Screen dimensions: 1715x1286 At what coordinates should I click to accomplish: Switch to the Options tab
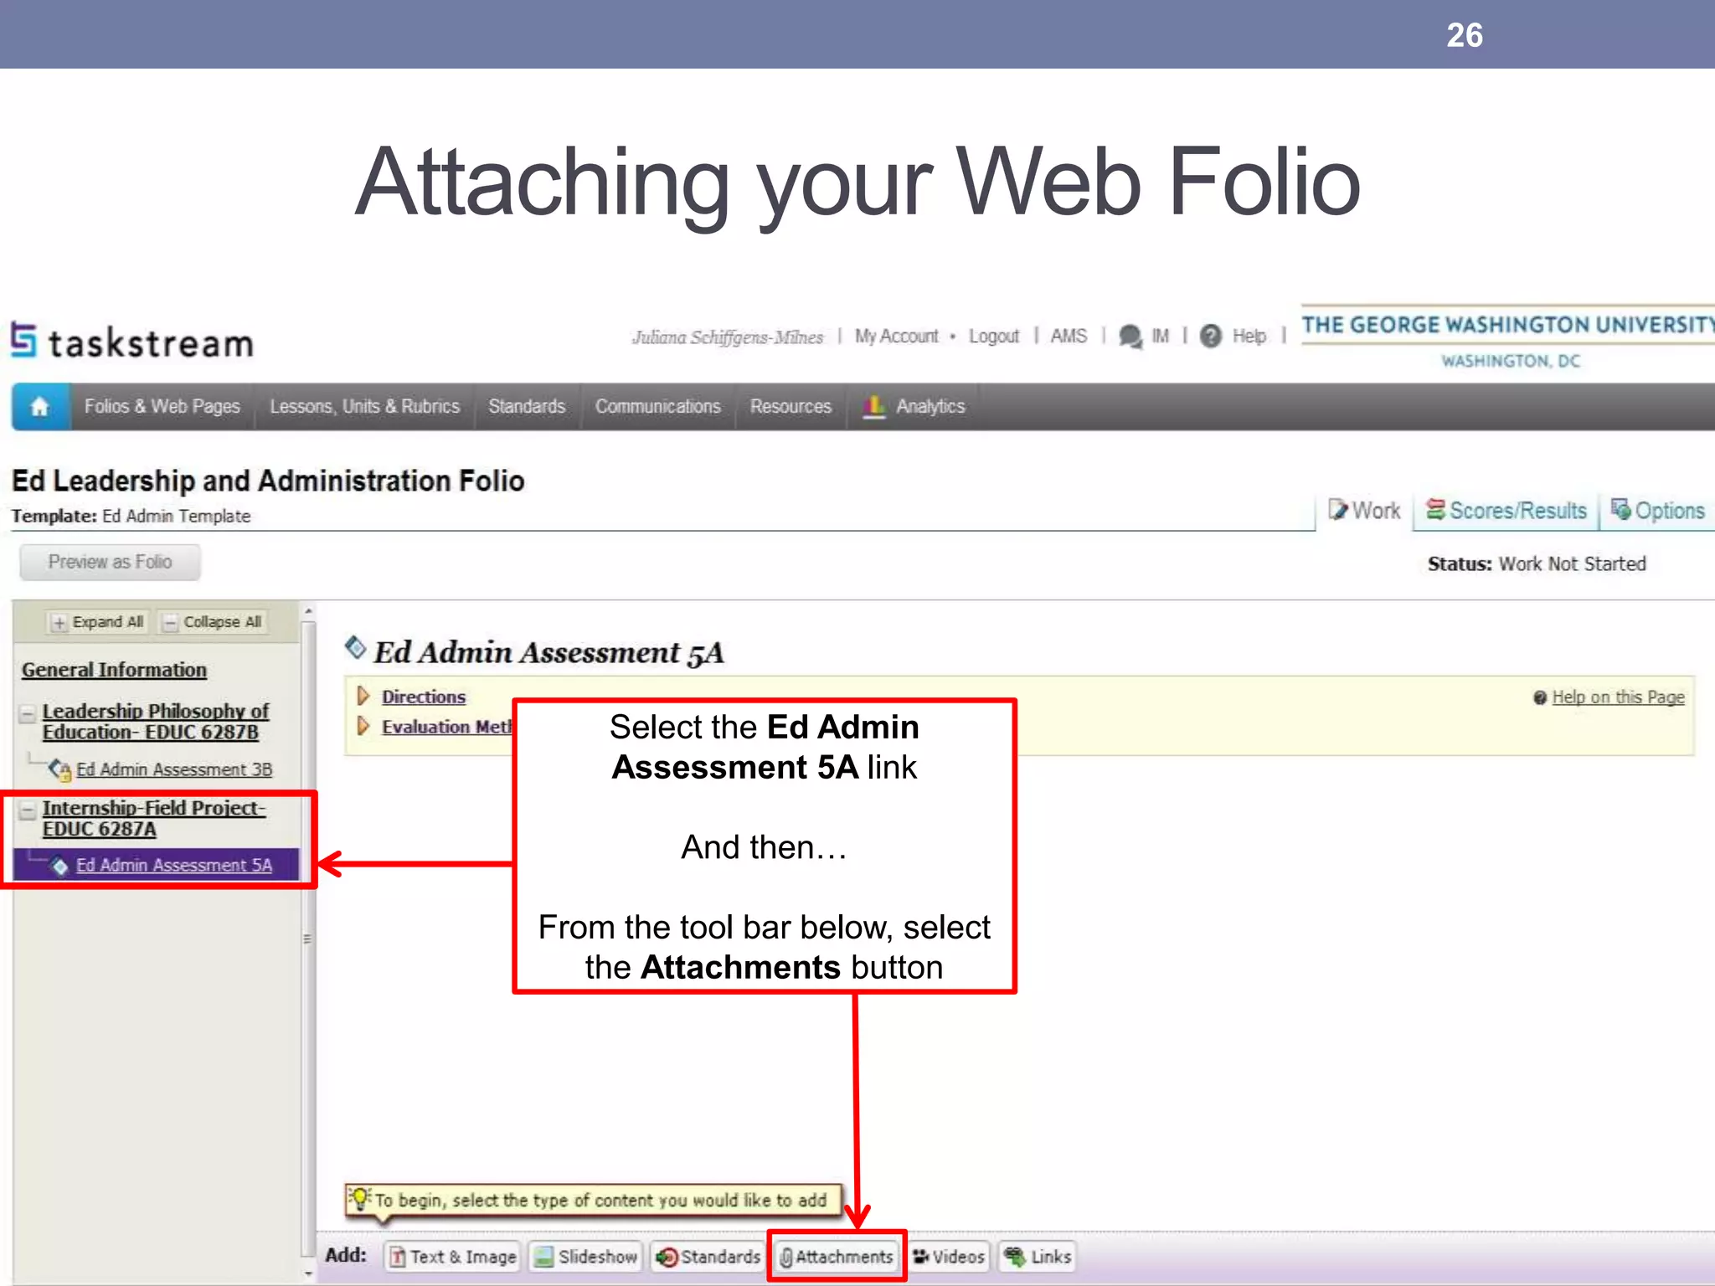click(1659, 511)
